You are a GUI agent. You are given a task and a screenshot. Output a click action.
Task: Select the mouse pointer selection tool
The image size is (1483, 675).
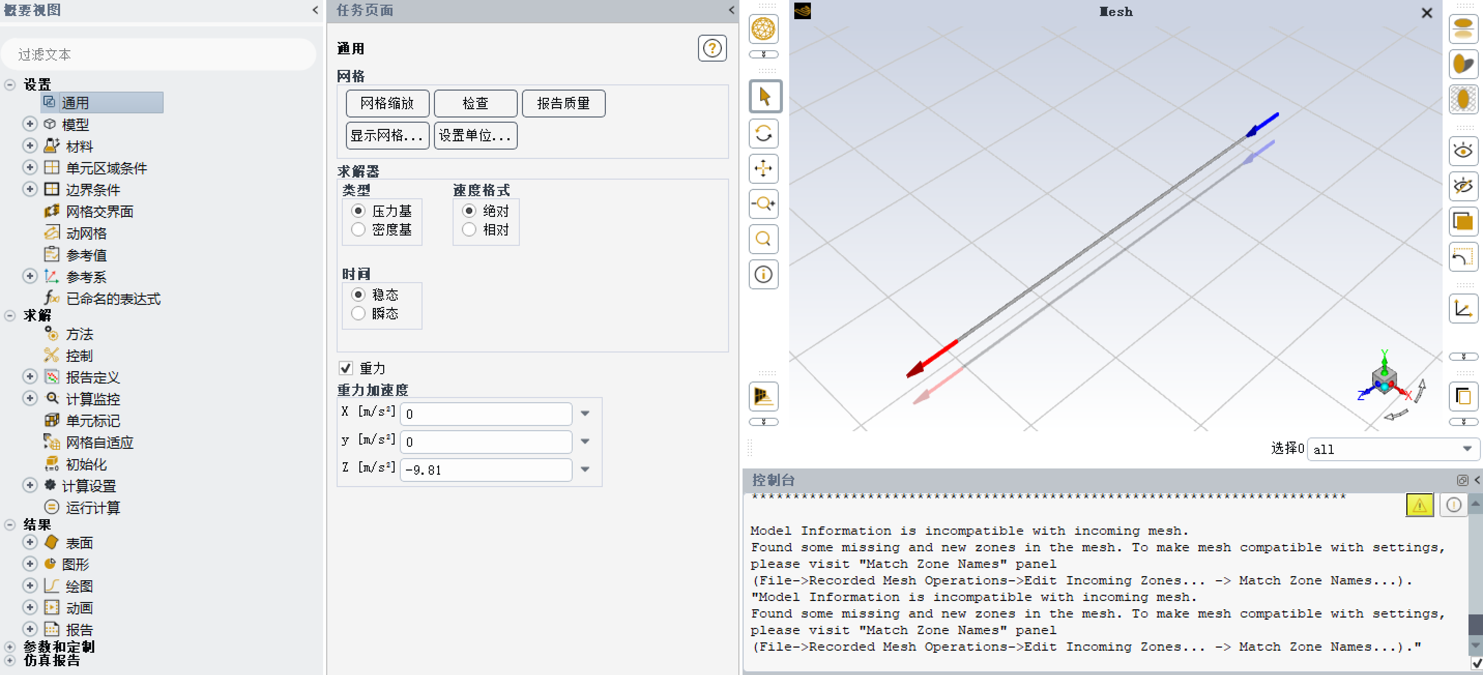coord(764,97)
